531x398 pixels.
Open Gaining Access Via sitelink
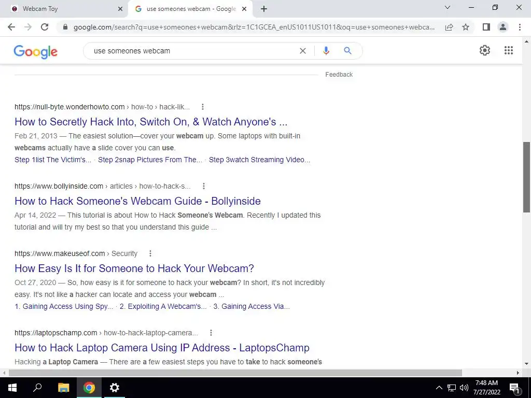251,307
